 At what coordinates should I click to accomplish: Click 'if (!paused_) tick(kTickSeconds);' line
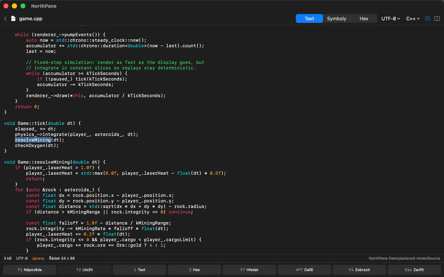[x=82, y=79]
